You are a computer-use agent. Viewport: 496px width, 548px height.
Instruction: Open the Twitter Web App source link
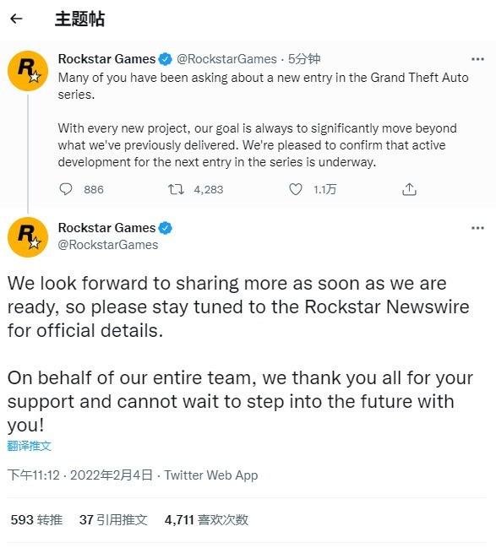[211, 475]
